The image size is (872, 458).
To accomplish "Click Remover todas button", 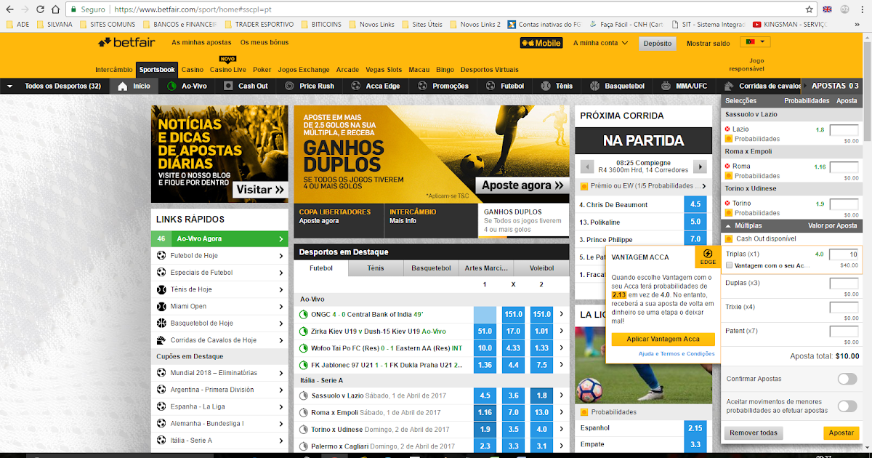I will pyautogui.click(x=754, y=433).
